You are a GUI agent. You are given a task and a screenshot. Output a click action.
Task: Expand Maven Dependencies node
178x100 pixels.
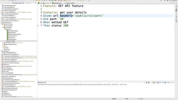[x=3, y=44]
